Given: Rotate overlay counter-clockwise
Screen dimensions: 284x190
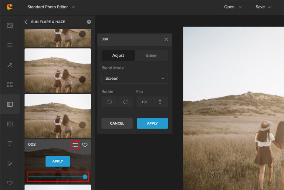Looking at the screenshot, I should coord(109,102).
